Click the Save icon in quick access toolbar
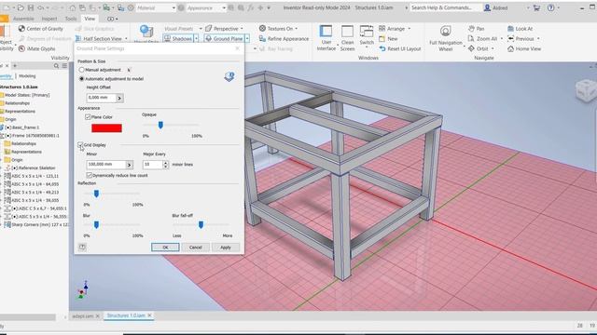The height and width of the screenshot is (335, 597). tap(31, 7)
